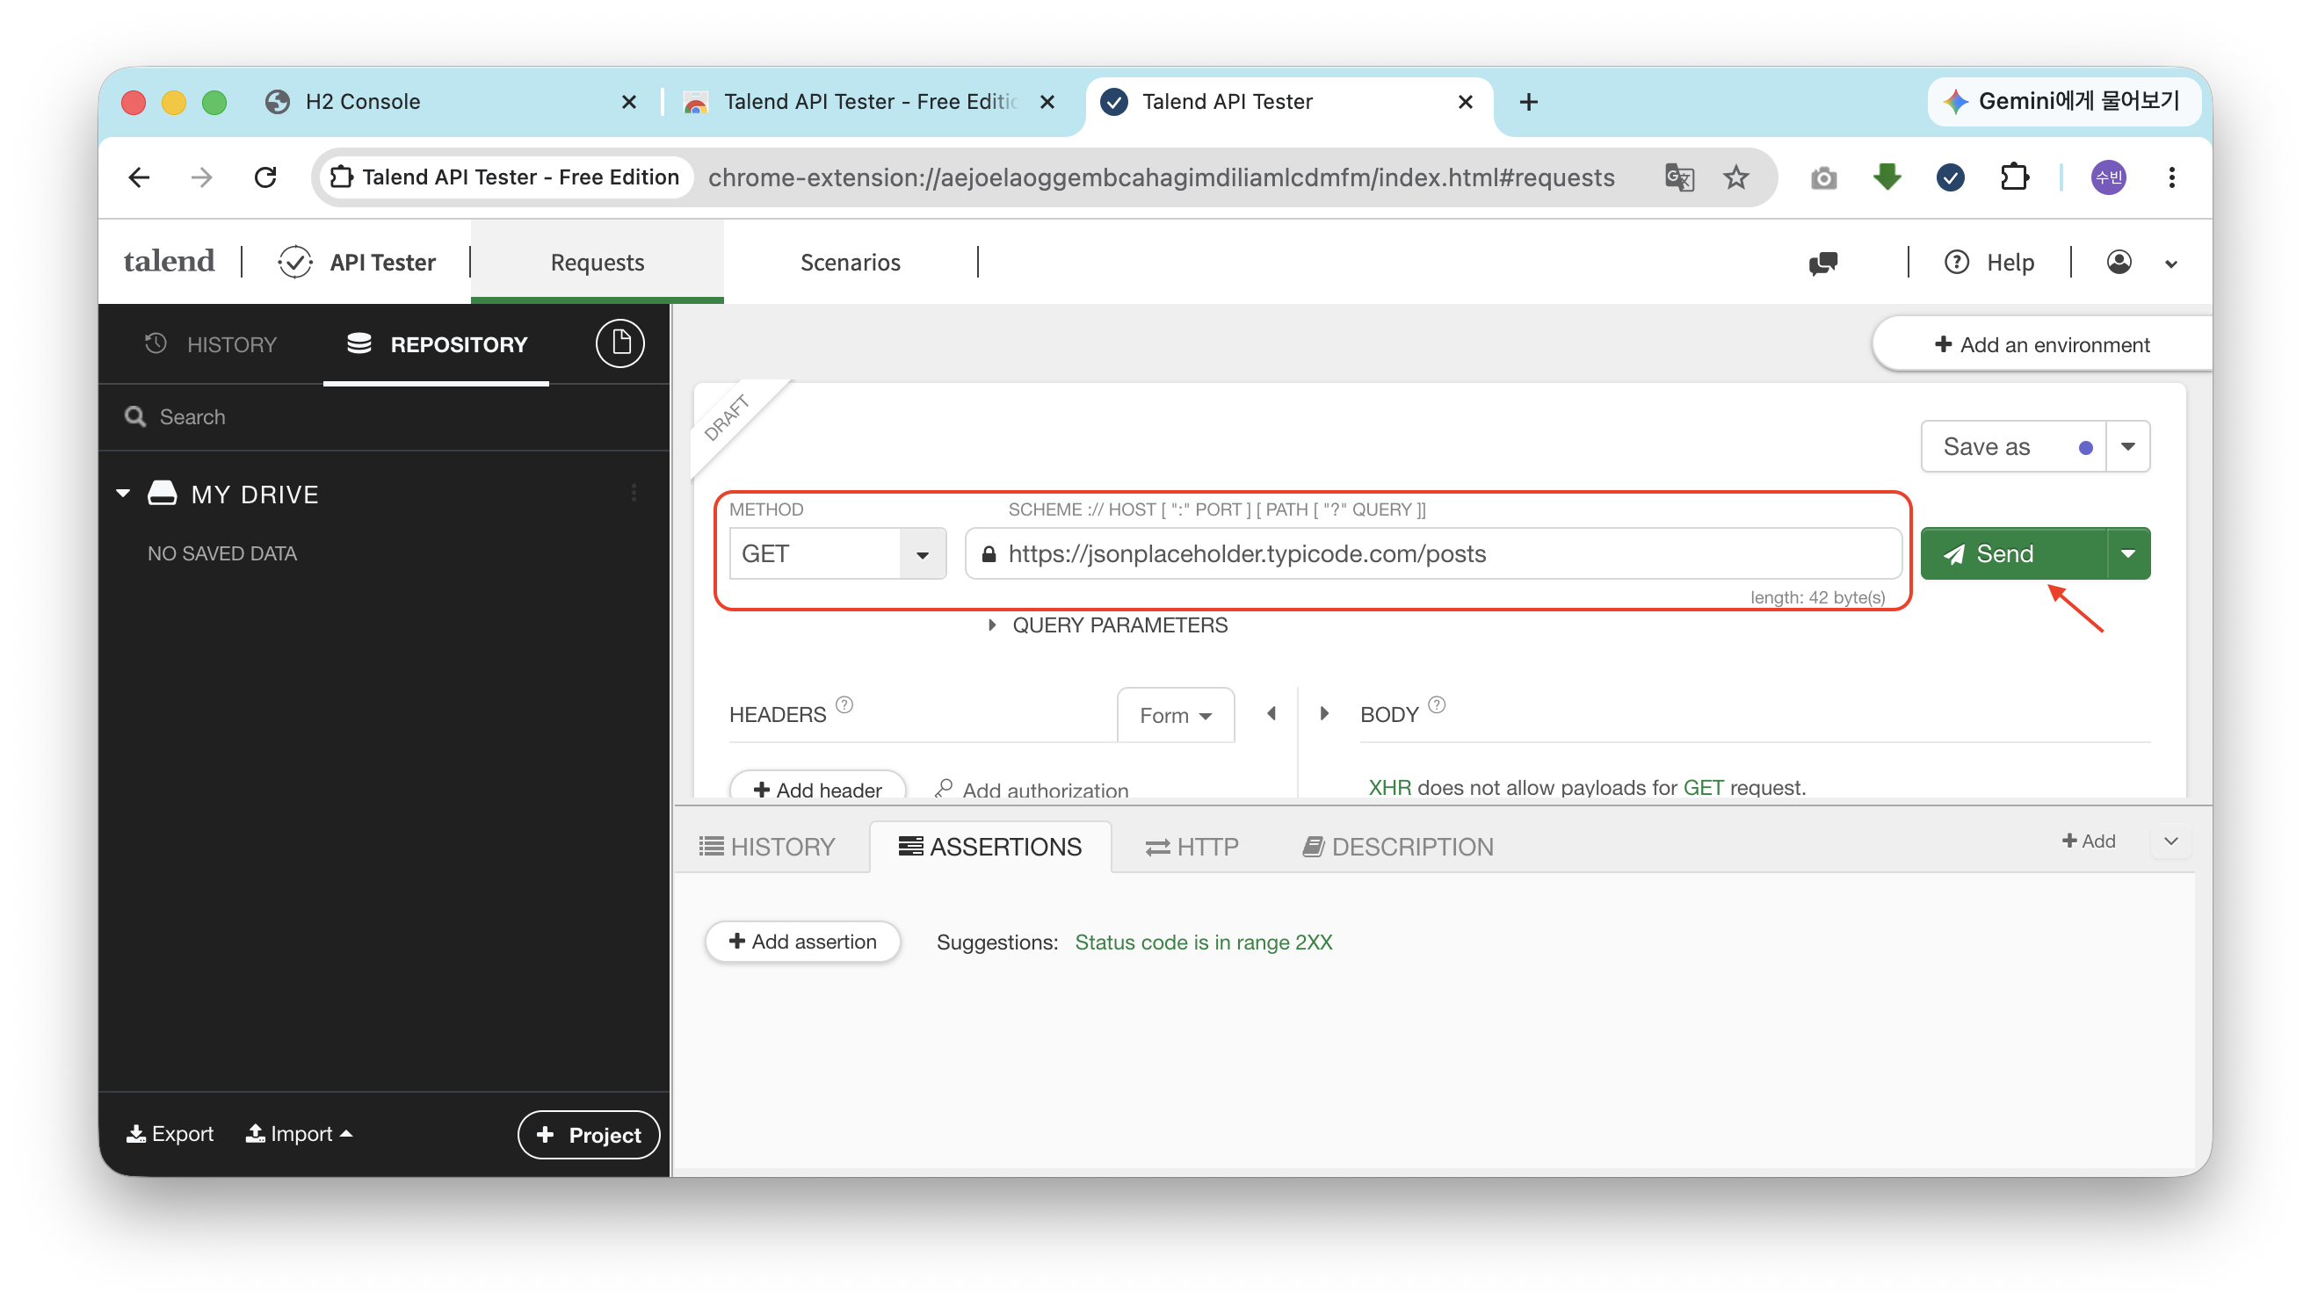
Task: Click the browser forward arrow
Action: 202,177
